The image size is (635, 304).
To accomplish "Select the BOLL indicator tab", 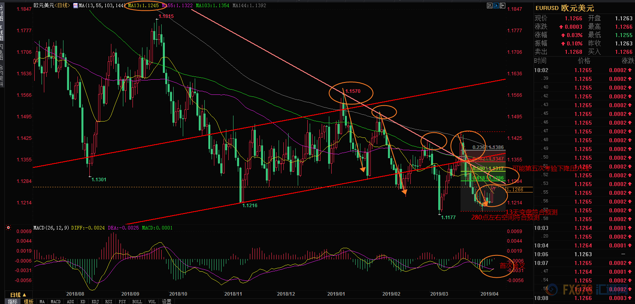I will 137,302.
